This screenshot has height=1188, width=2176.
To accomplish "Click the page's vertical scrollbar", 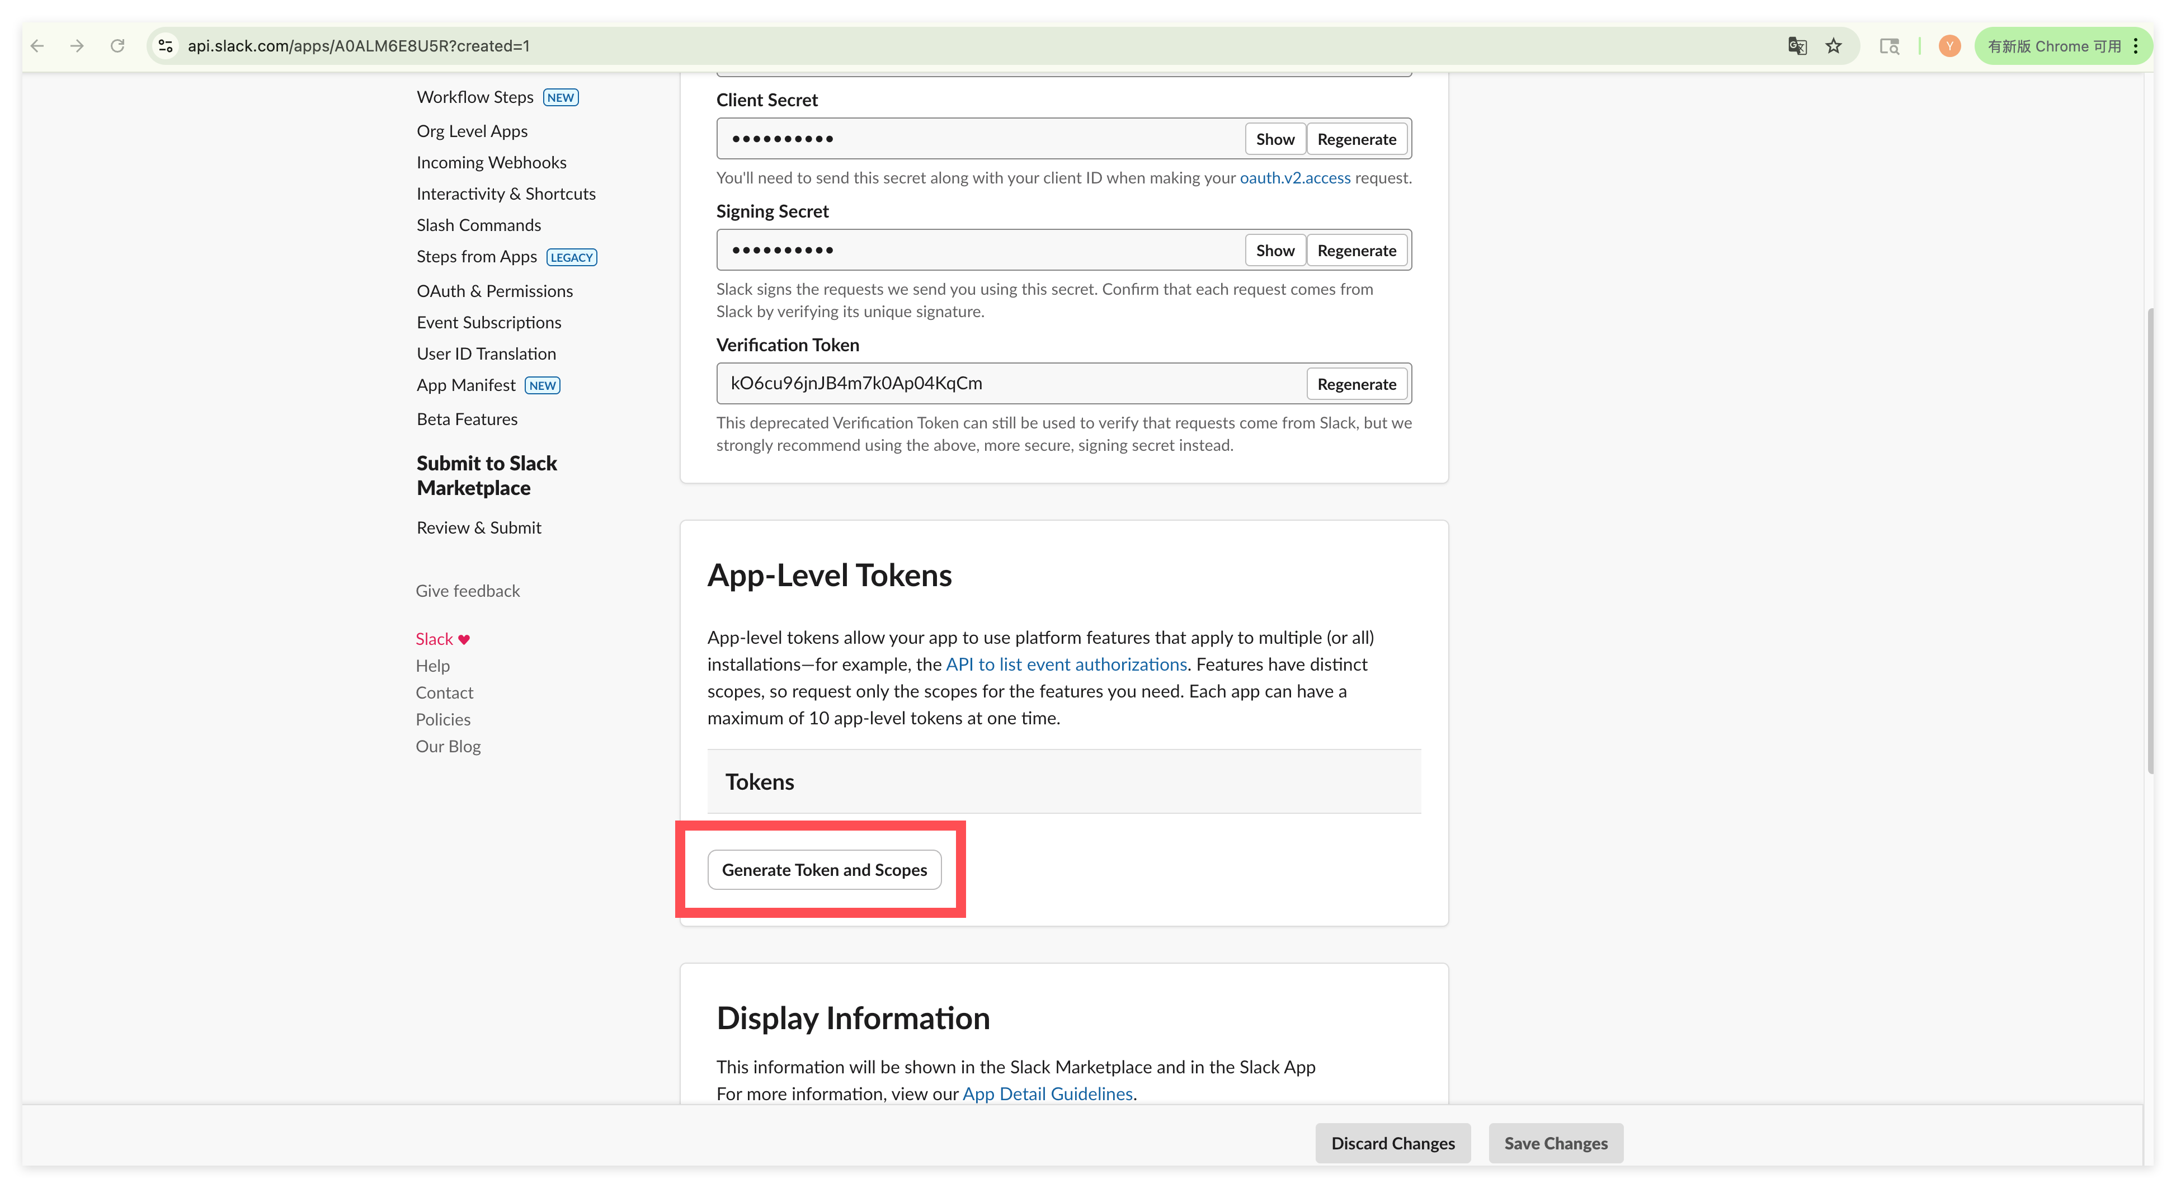I will pos(2151,540).
